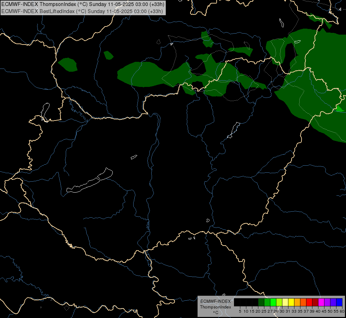
Task: Click the legend tick value '15'
Action: click(x=252, y=311)
